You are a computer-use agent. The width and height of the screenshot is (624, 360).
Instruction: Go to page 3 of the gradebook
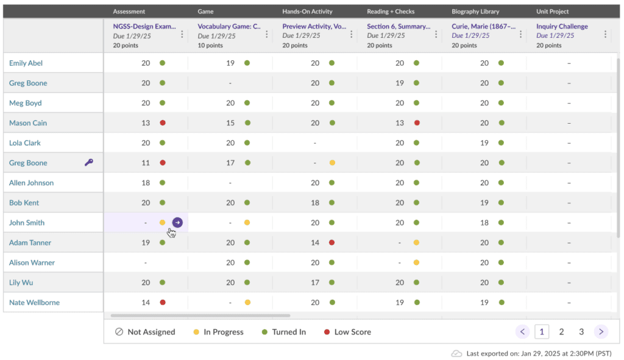[x=581, y=332]
